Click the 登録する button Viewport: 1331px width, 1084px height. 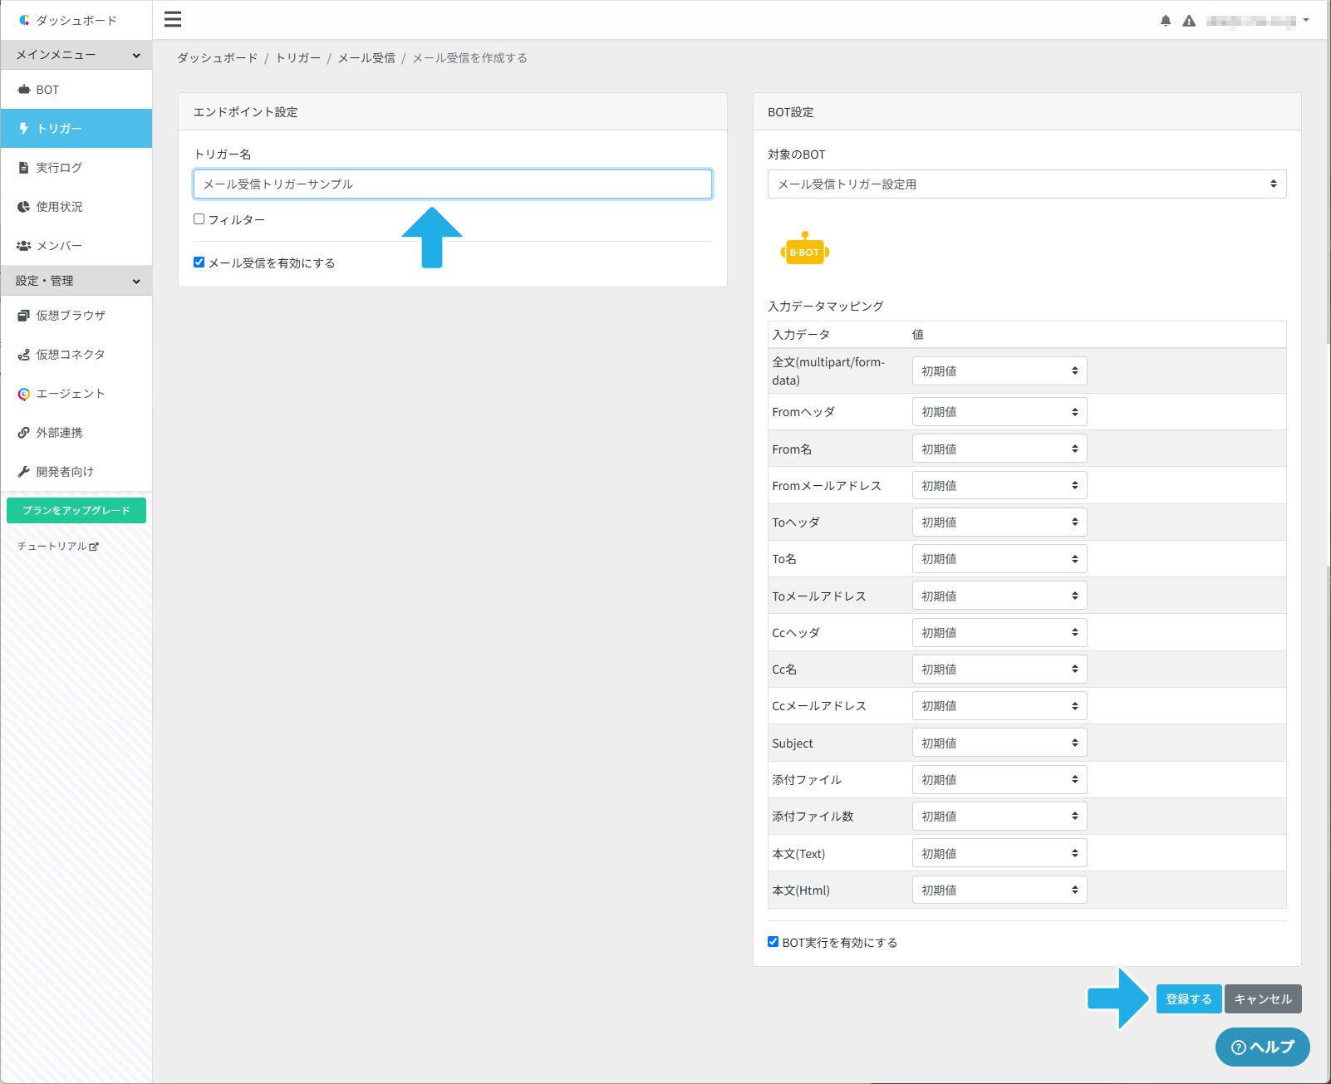[1189, 999]
